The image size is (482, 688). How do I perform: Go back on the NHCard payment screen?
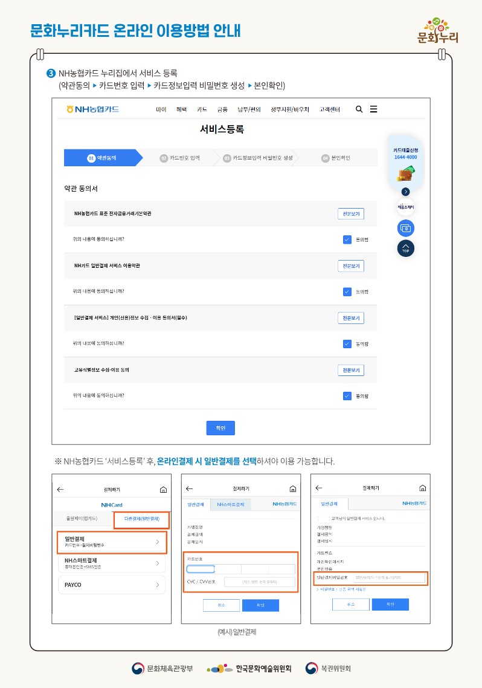(x=60, y=490)
